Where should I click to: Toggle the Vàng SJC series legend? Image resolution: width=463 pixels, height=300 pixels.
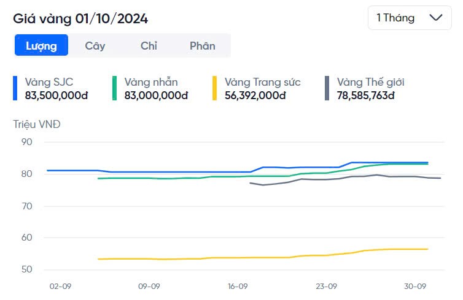pos(49,81)
